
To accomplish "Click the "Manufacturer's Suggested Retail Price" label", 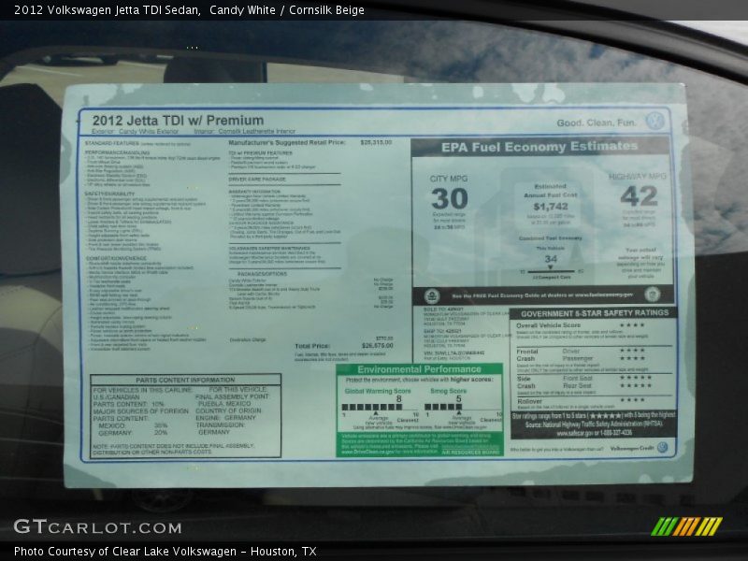I will tap(287, 143).
